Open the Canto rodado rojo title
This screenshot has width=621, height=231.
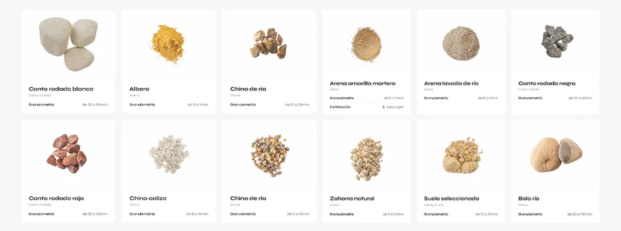click(x=56, y=198)
